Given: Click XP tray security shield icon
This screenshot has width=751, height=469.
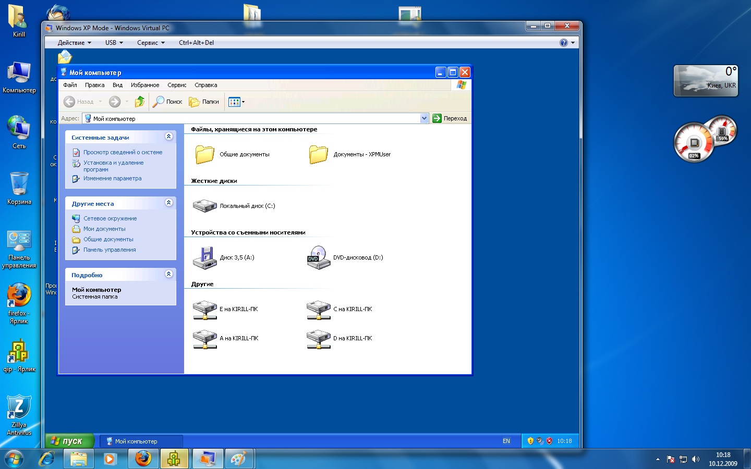Looking at the screenshot, I should (x=530, y=441).
